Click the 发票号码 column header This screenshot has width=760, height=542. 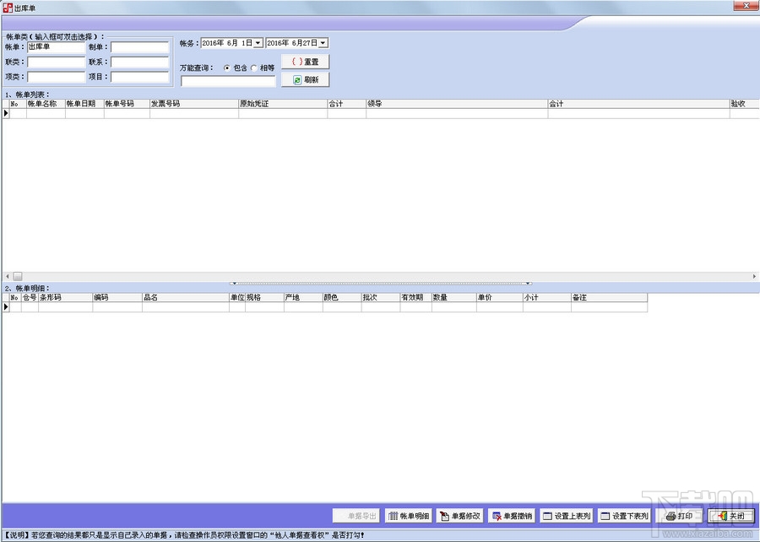coord(194,104)
